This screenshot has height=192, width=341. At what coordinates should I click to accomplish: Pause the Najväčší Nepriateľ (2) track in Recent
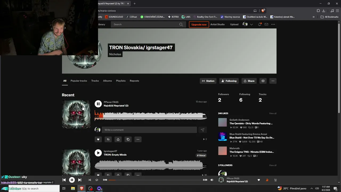pyautogui.click(x=98, y=104)
